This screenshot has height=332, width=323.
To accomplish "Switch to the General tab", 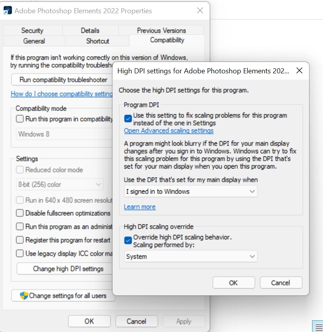I will tap(34, 41).
